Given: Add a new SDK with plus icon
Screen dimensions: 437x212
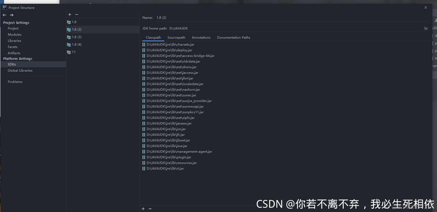Looking at the screenshot, I should pos(70,14).
